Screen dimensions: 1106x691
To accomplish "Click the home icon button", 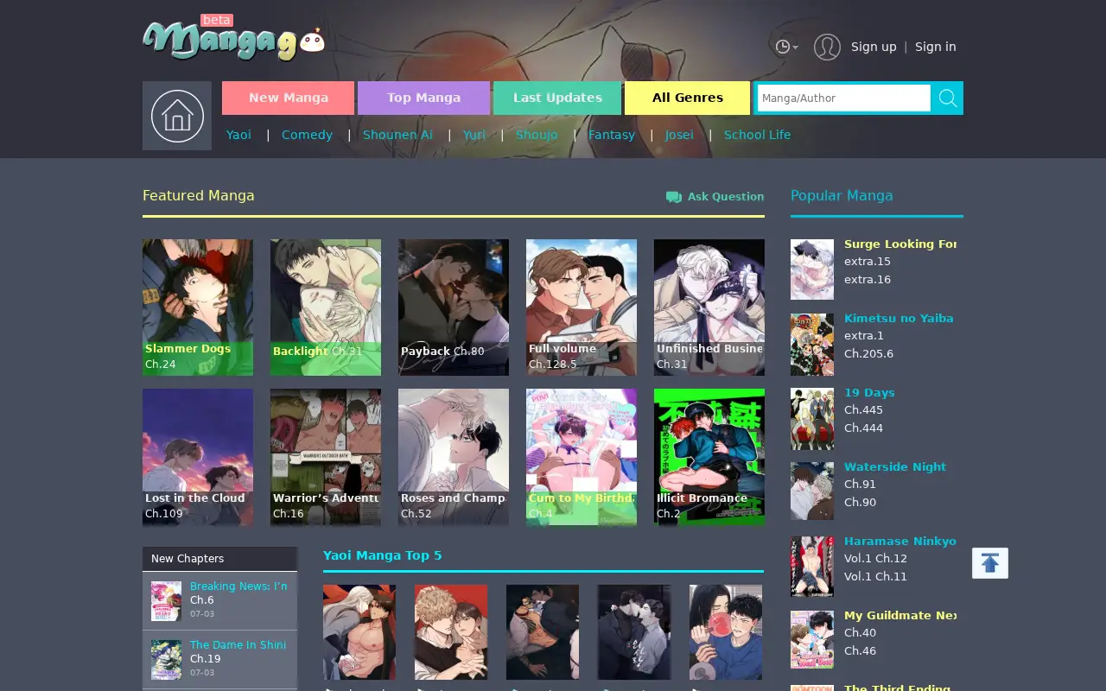I will 177,116.
